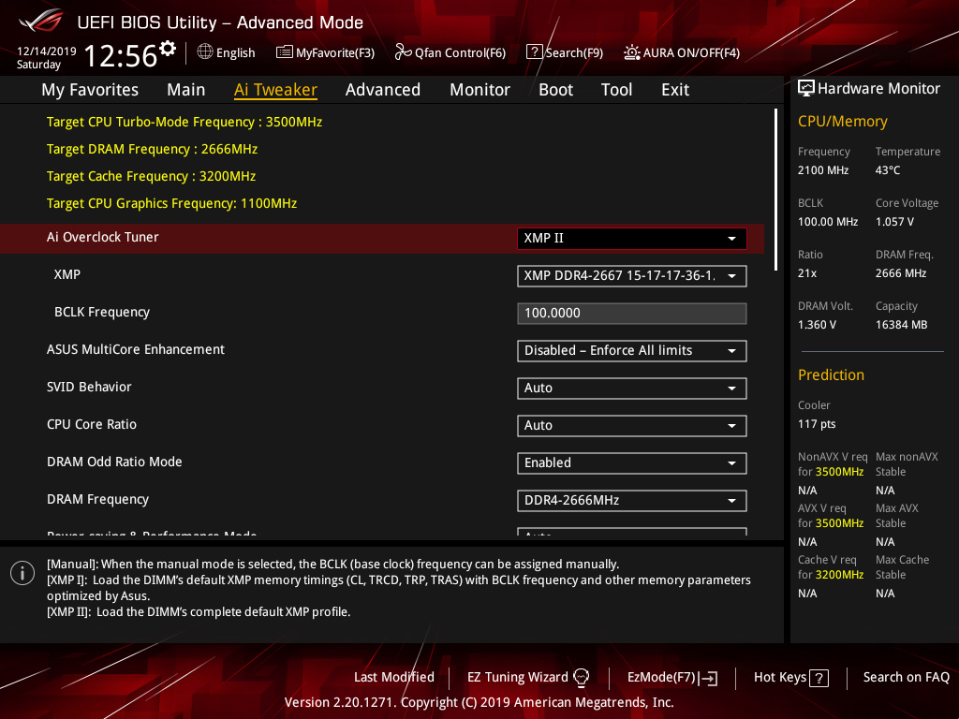Screen dimensions: 959x719
Task: Toggle AURA ON/OFF(F4)
Action: point(682,52)
